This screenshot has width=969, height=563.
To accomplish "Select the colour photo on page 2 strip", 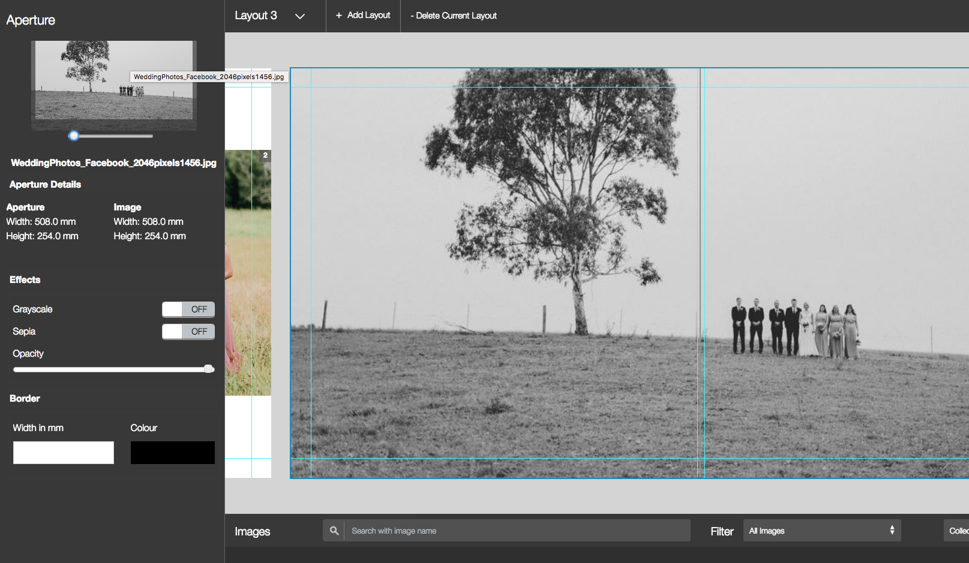I will [248, 273].
